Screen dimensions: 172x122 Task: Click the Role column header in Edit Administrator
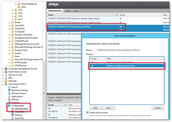[x=135, y=59]
